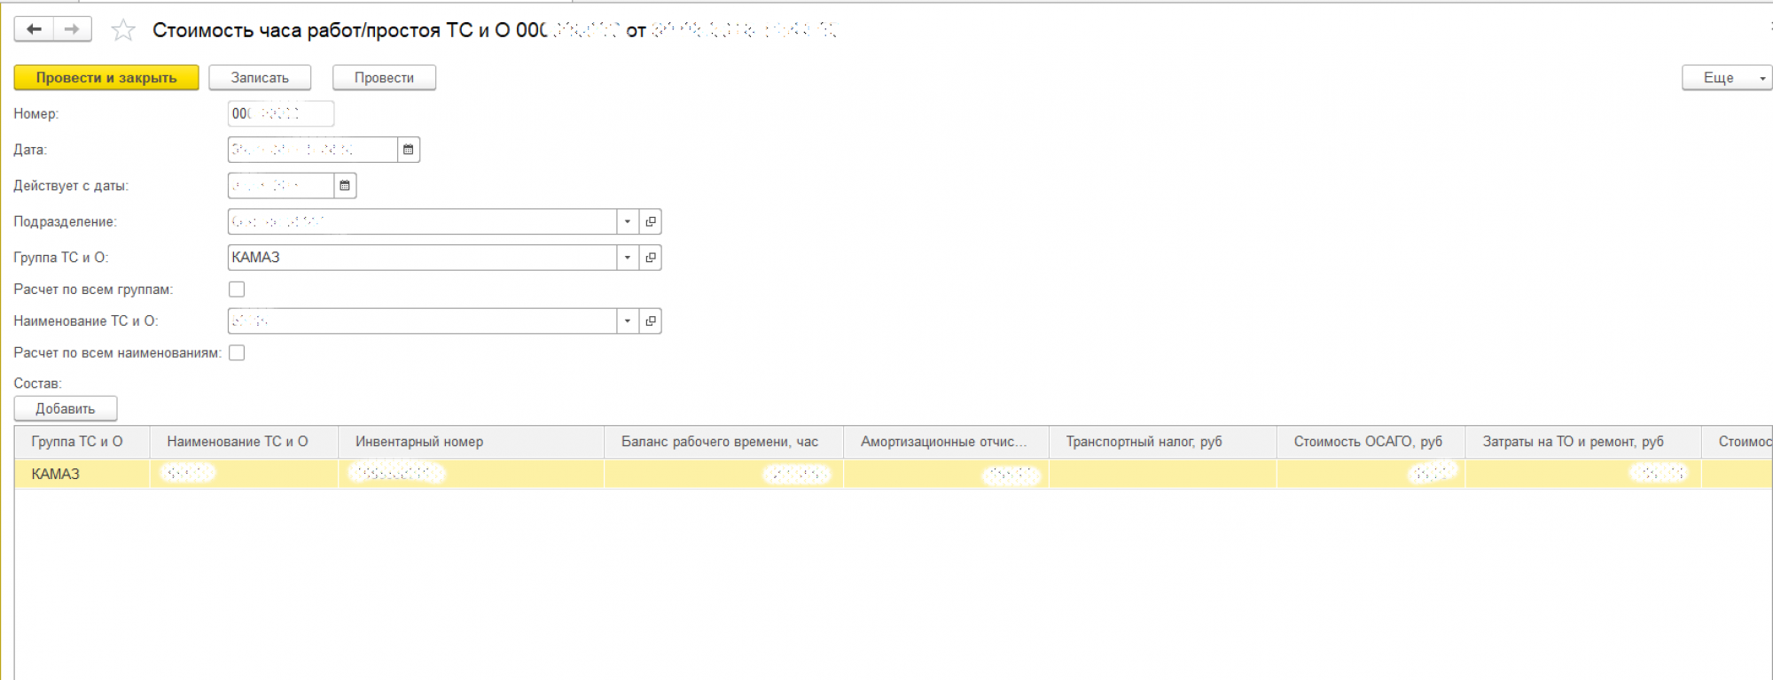Click the forward navigation arrow
Viewport: 1773px width, 680px height.
pyautogui.click(x=72, y=30)
